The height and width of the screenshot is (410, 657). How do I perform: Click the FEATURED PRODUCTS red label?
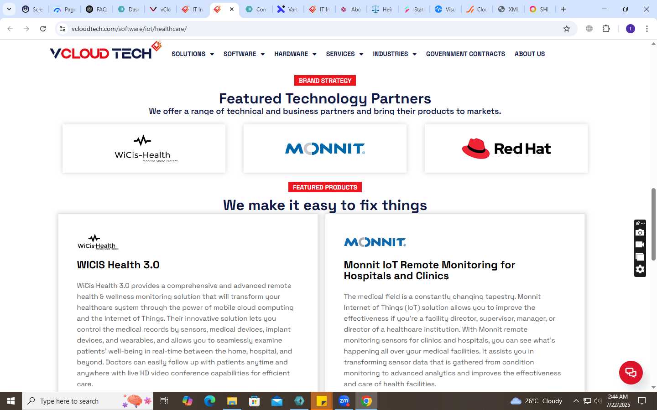tap(325, 187)
